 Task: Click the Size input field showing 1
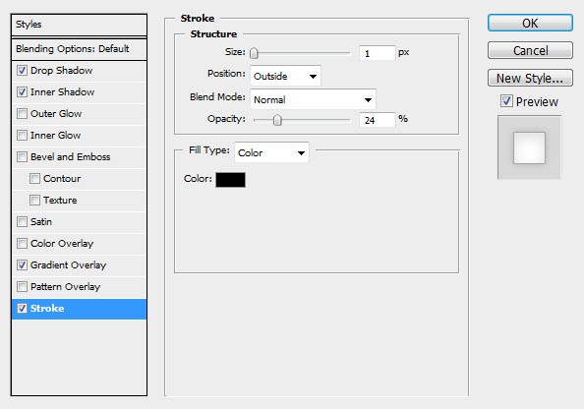(377, 53)
